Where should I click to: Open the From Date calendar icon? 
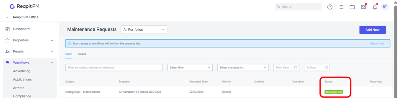[x=295, y=67]
